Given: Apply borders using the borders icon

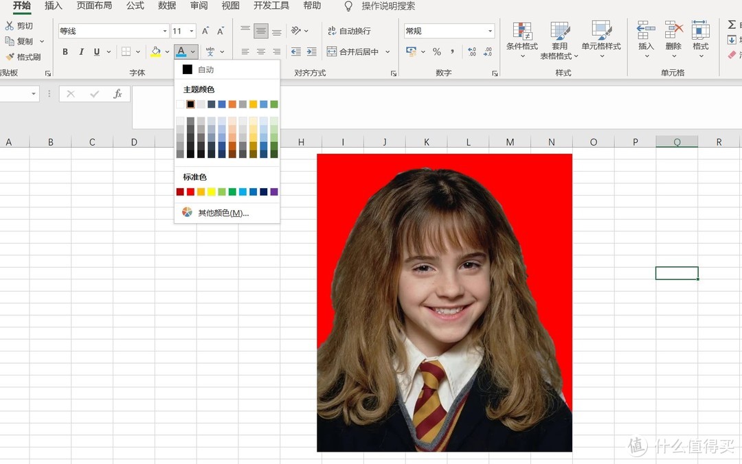Looking at the screenshot, I should (x=126, y=51).
